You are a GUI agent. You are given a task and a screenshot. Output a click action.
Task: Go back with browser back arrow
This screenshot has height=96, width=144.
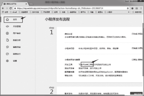click(3, 8)
